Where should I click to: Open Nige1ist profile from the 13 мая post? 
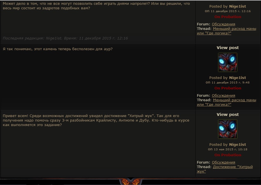(238, 145)
